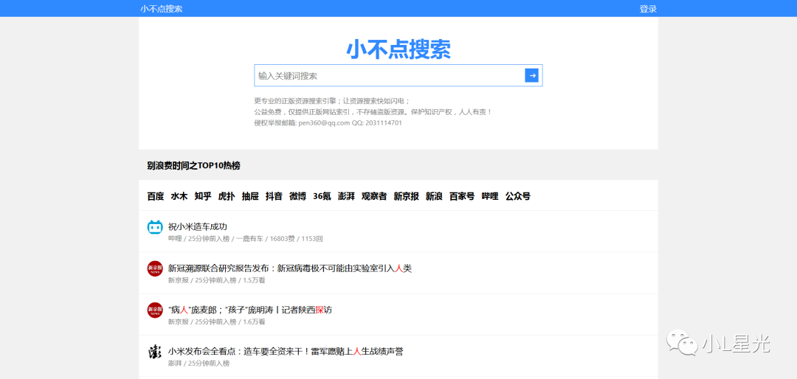This screenshot has width=797, height=379.
Task: Click the 公益免费 copyright notice line
Action: tap(373, 112)
